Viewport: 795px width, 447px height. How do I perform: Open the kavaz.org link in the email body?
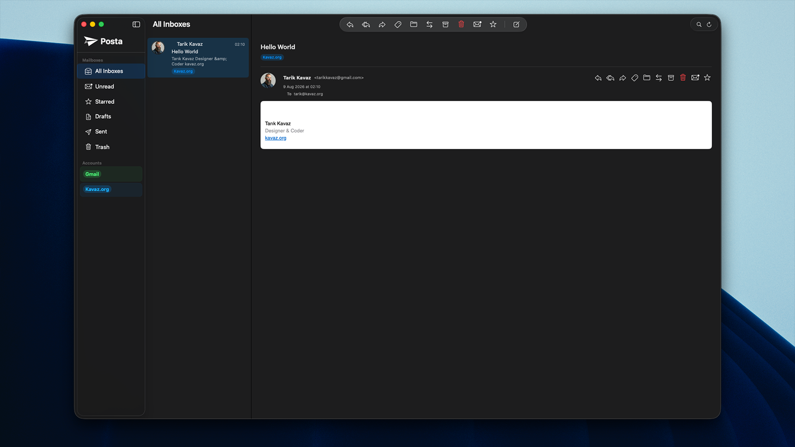276,138
